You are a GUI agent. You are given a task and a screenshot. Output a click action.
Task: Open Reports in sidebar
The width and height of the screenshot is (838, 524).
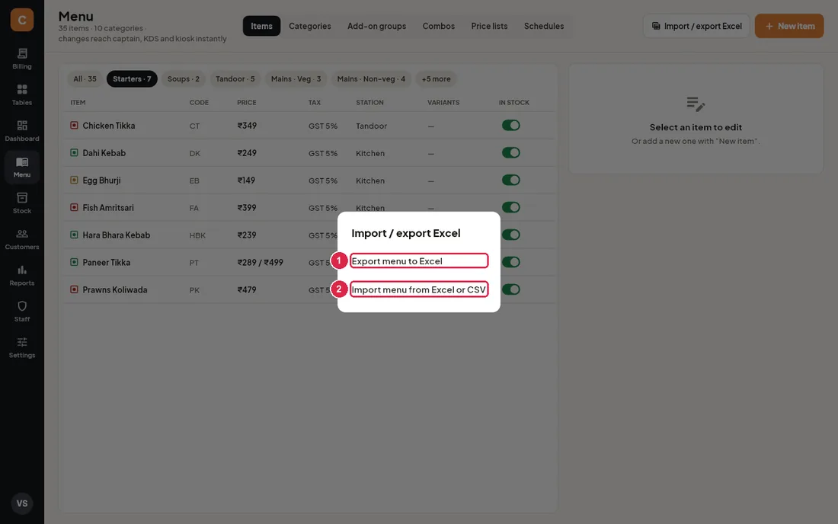pyautogui.click(x=22, y=276)
